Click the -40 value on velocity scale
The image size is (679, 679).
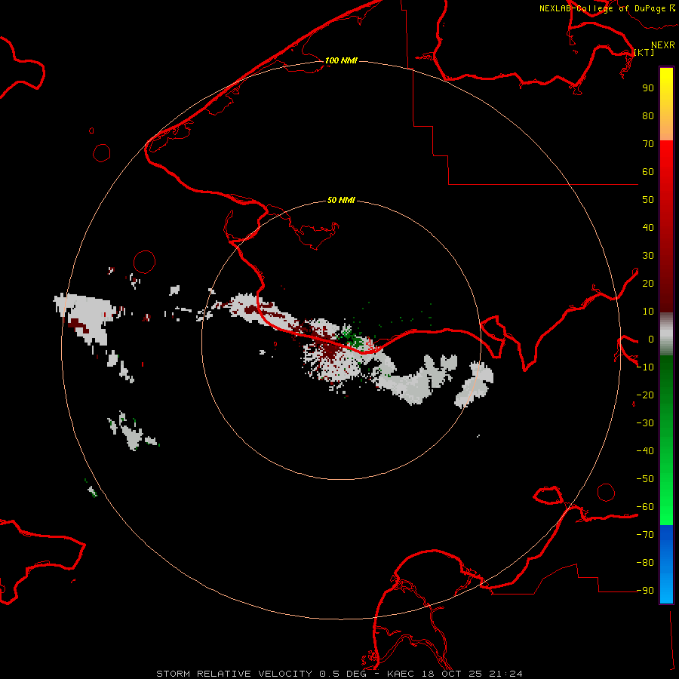[x=645, y=451]
